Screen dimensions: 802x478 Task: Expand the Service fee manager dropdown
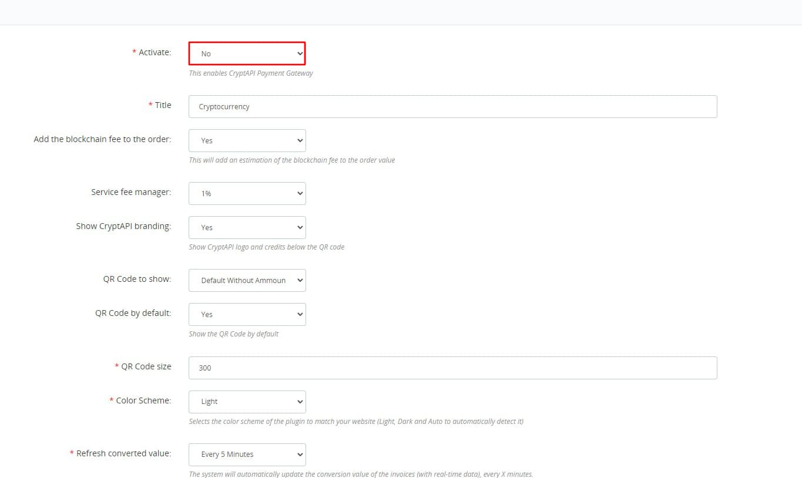247,193
